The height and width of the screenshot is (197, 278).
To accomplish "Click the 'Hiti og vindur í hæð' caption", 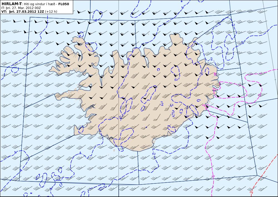I will tap(39, 4).
